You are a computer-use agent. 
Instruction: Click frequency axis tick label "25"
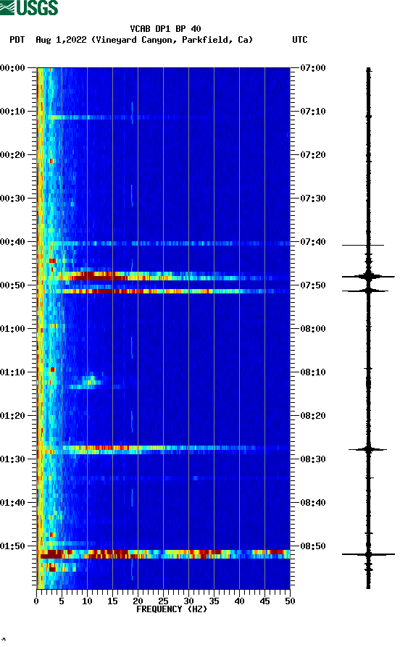pos(163,601)
